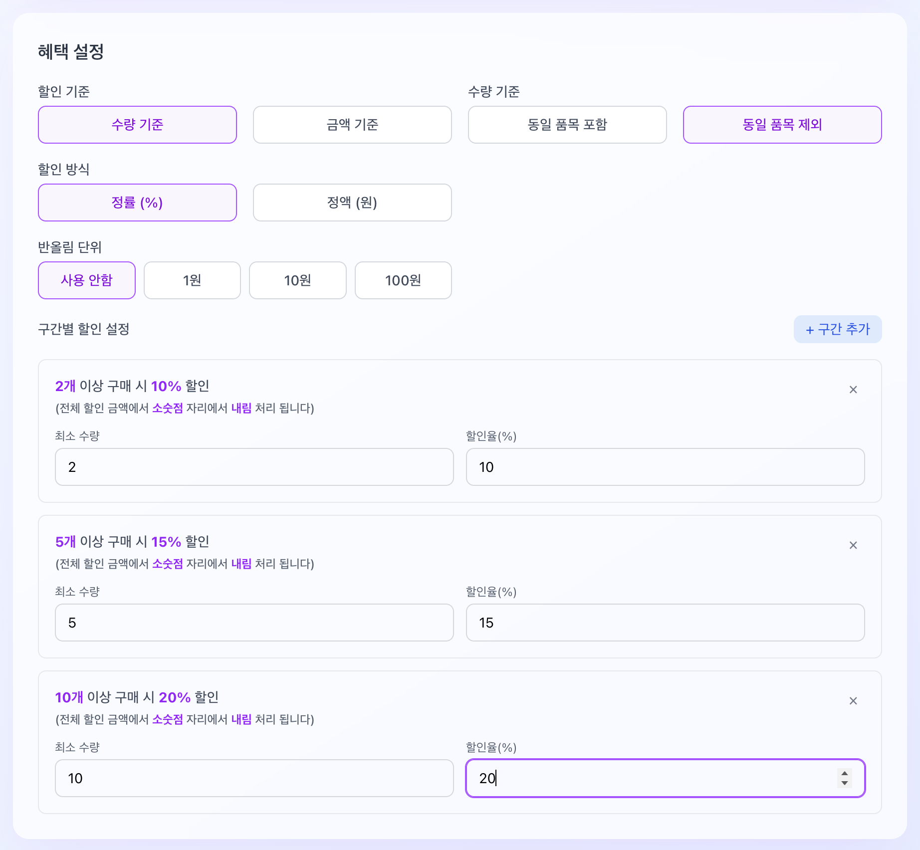
Task: Click the + 구간 추가 button
Action: [x=838, y=329]
